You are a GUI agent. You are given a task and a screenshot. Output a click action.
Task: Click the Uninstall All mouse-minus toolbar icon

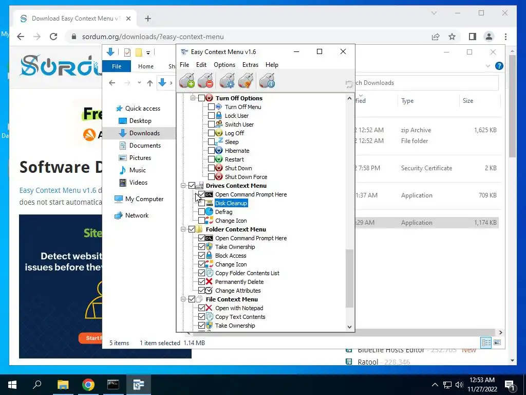tap(205, 81)
